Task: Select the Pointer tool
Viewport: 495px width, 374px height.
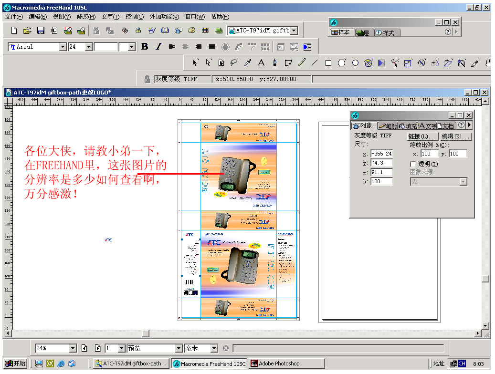Action: tap(195, 63)
